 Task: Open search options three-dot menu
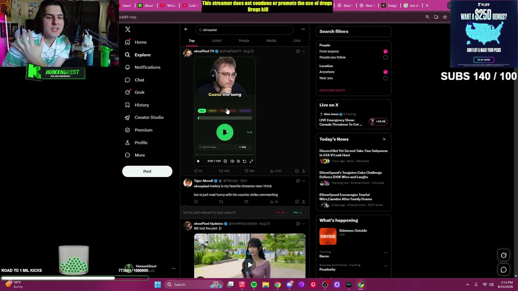(303, 29)
